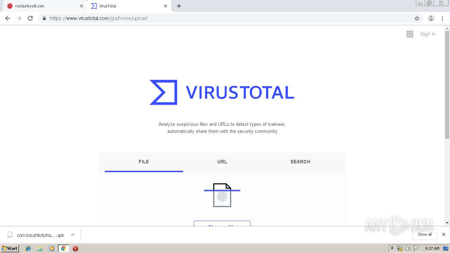Click the Chrome taskbar icon

[x=64, y=248]
